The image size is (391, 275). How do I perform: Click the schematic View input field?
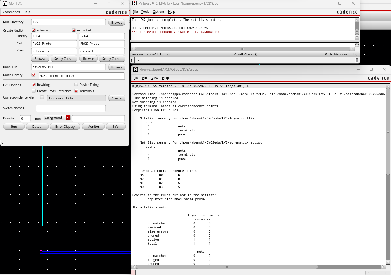pyautogui.click(x=54, y=51)
